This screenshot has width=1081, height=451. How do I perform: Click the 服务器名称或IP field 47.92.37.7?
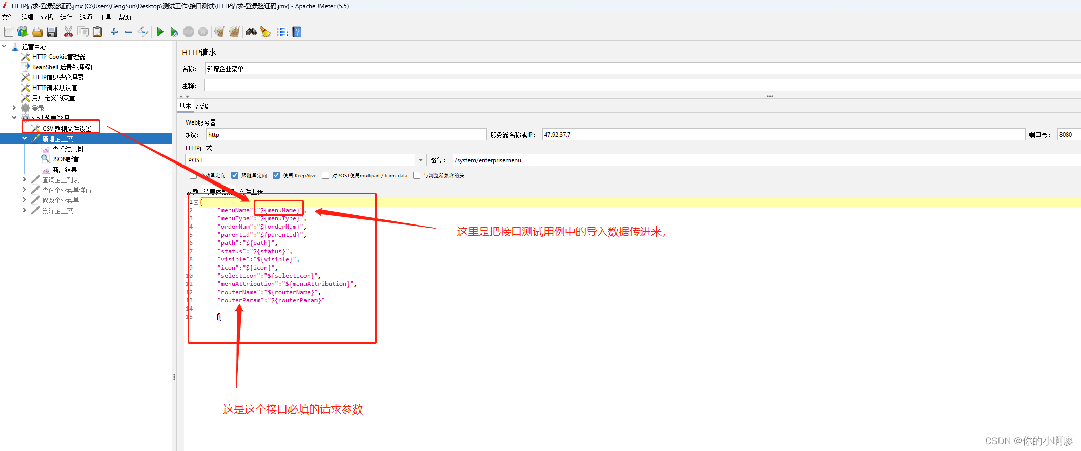784,135
